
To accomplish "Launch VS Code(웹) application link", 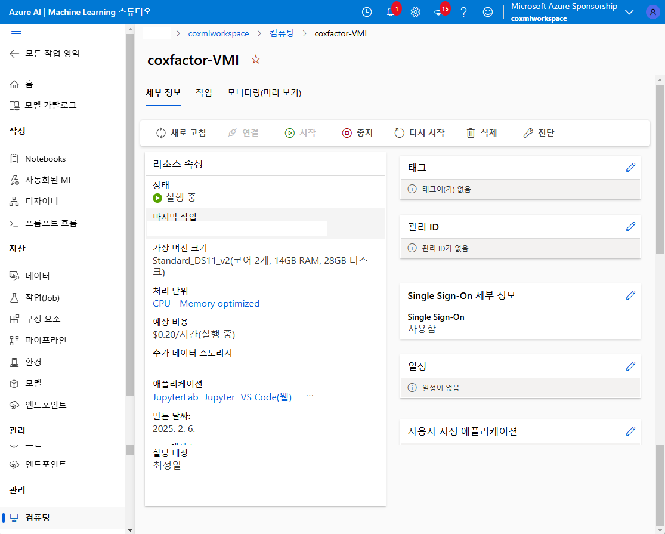I will click(x=267, y=397).
